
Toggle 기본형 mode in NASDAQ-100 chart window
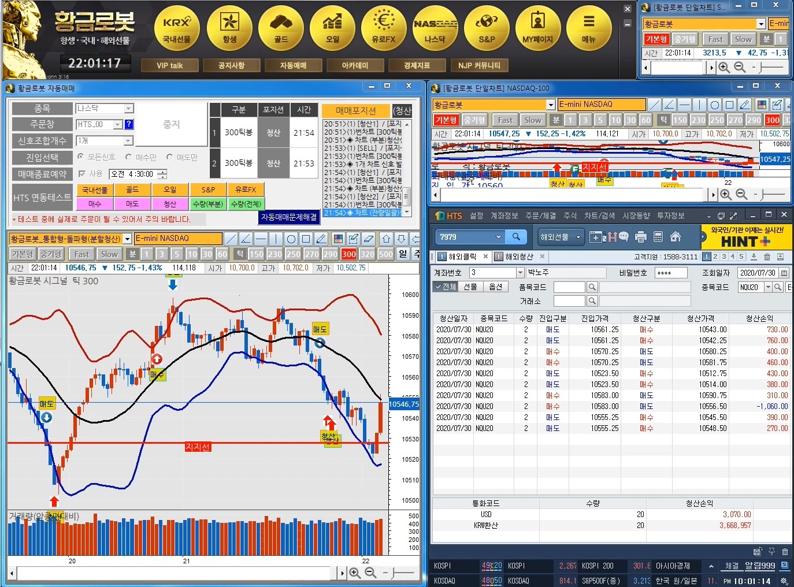[446, 120]
